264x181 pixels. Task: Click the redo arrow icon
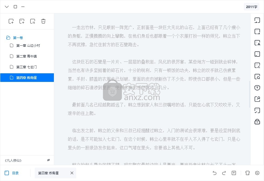pyautogui.click(x=224, y=173)
